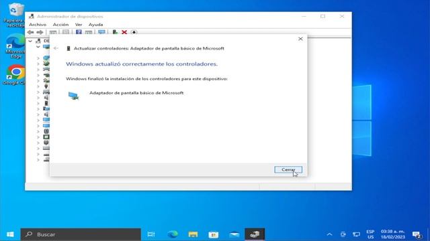The image size is (430, 241).
Task: Open the notification center icon
Action: point(417,234)
